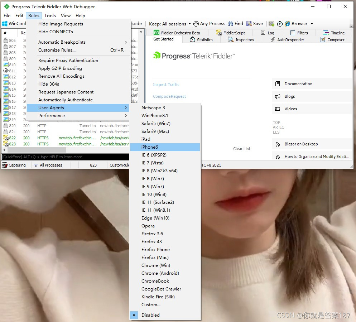Click session list horizontal scrollbar left arrow

point(4,150)
